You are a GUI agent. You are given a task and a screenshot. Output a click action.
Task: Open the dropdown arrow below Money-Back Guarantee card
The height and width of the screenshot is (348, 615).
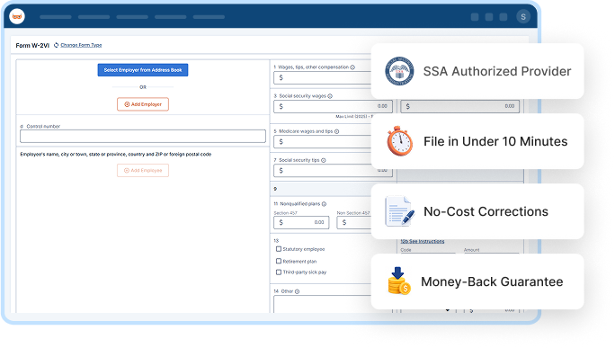pos(447,310)
